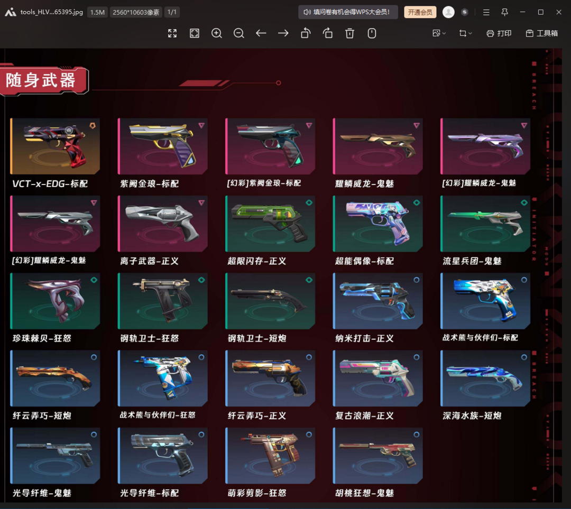Rotate the image counterclockwise

tap(306, 33)
